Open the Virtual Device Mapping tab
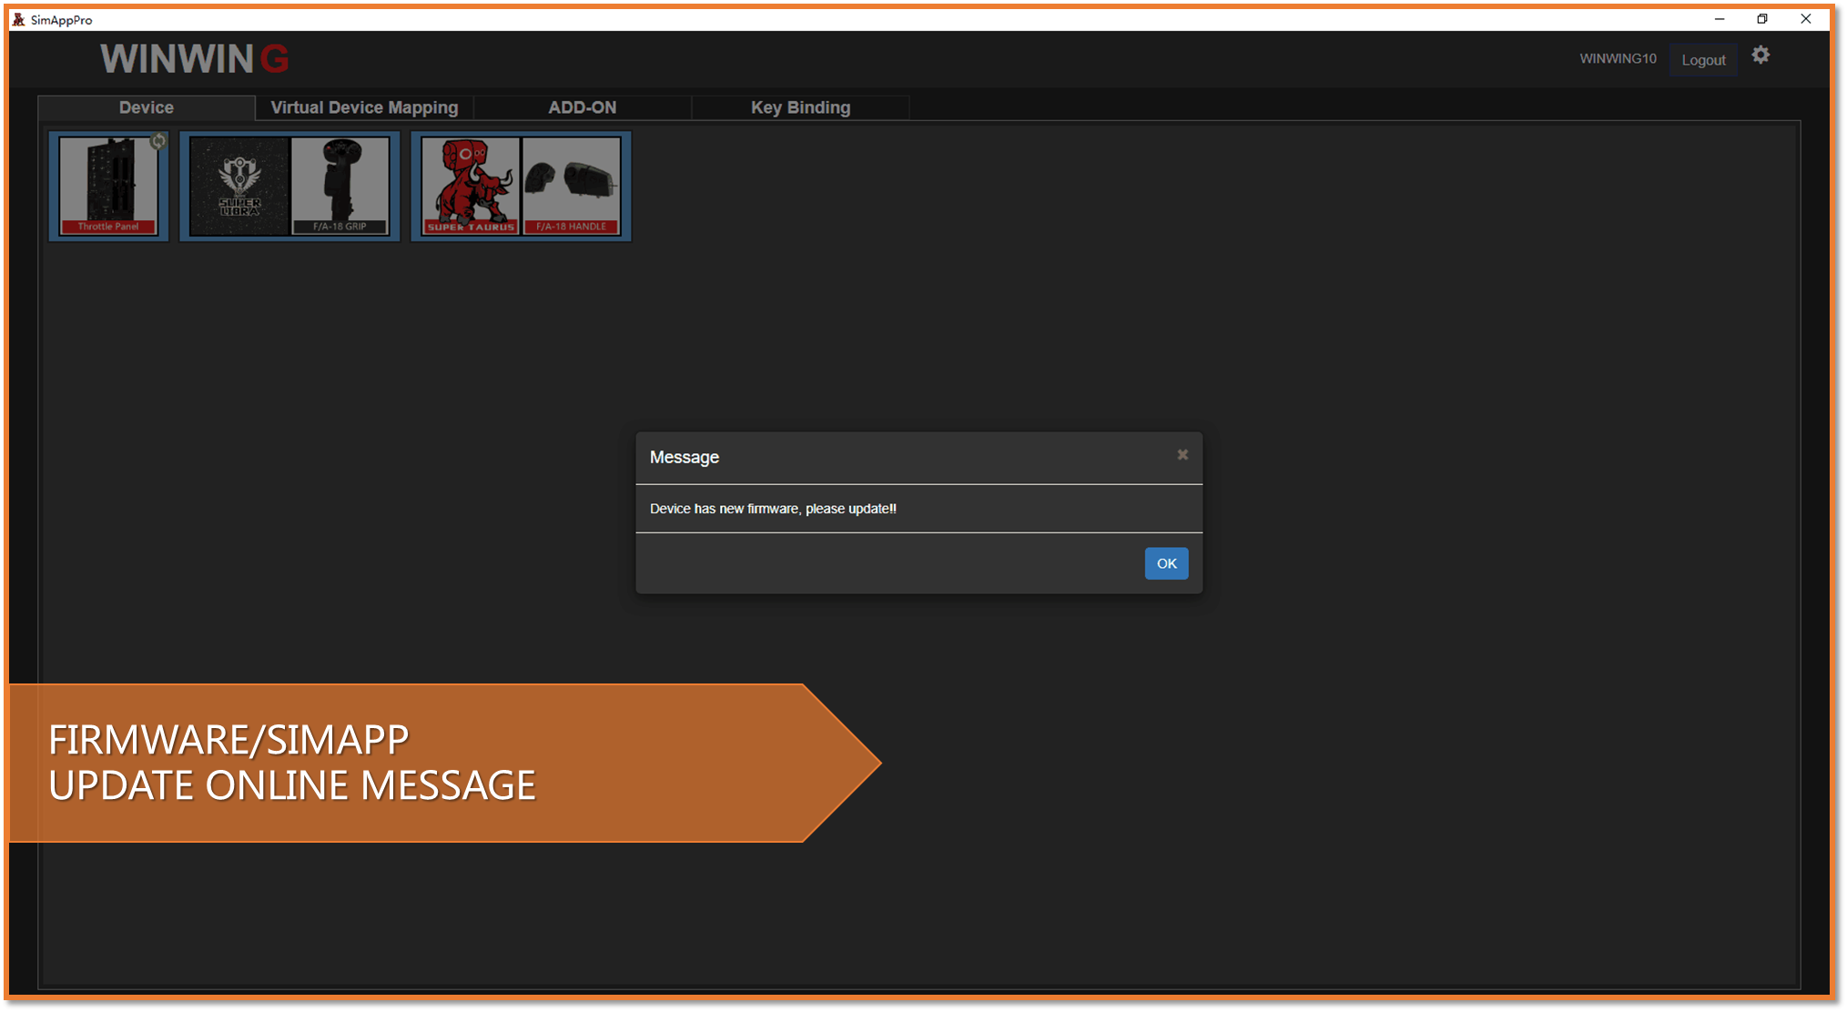The image size is (1847, 1012). [364, 107]
